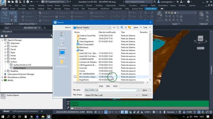Close the command line with X icon
The width and height of the screenshot is (213, 119).
68,104
